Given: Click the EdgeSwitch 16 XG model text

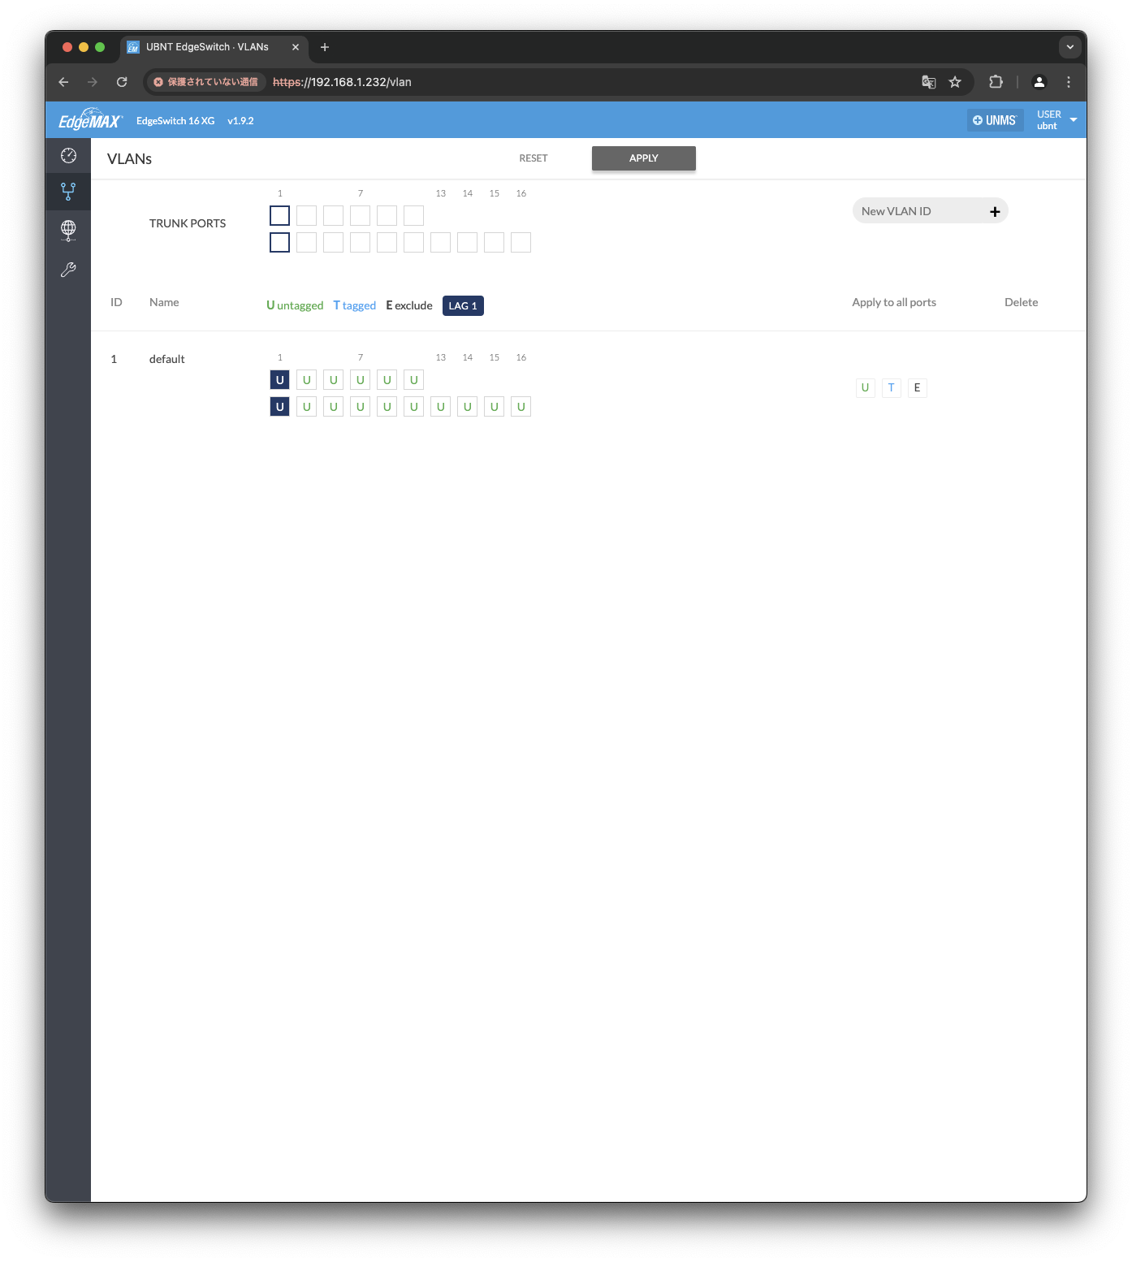Looking at the screenshot, I should [175, 121].
